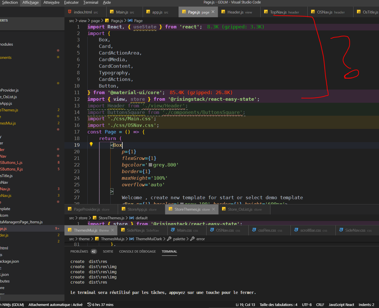Image resolution: width=379 pixels, height=308 pixels.
Task: Open the Atteindre menu
Action: click(x=51, y=2)
